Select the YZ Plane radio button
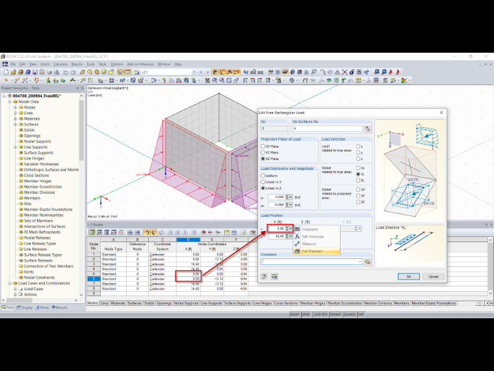494x371 pixels. tap(263, 153)
